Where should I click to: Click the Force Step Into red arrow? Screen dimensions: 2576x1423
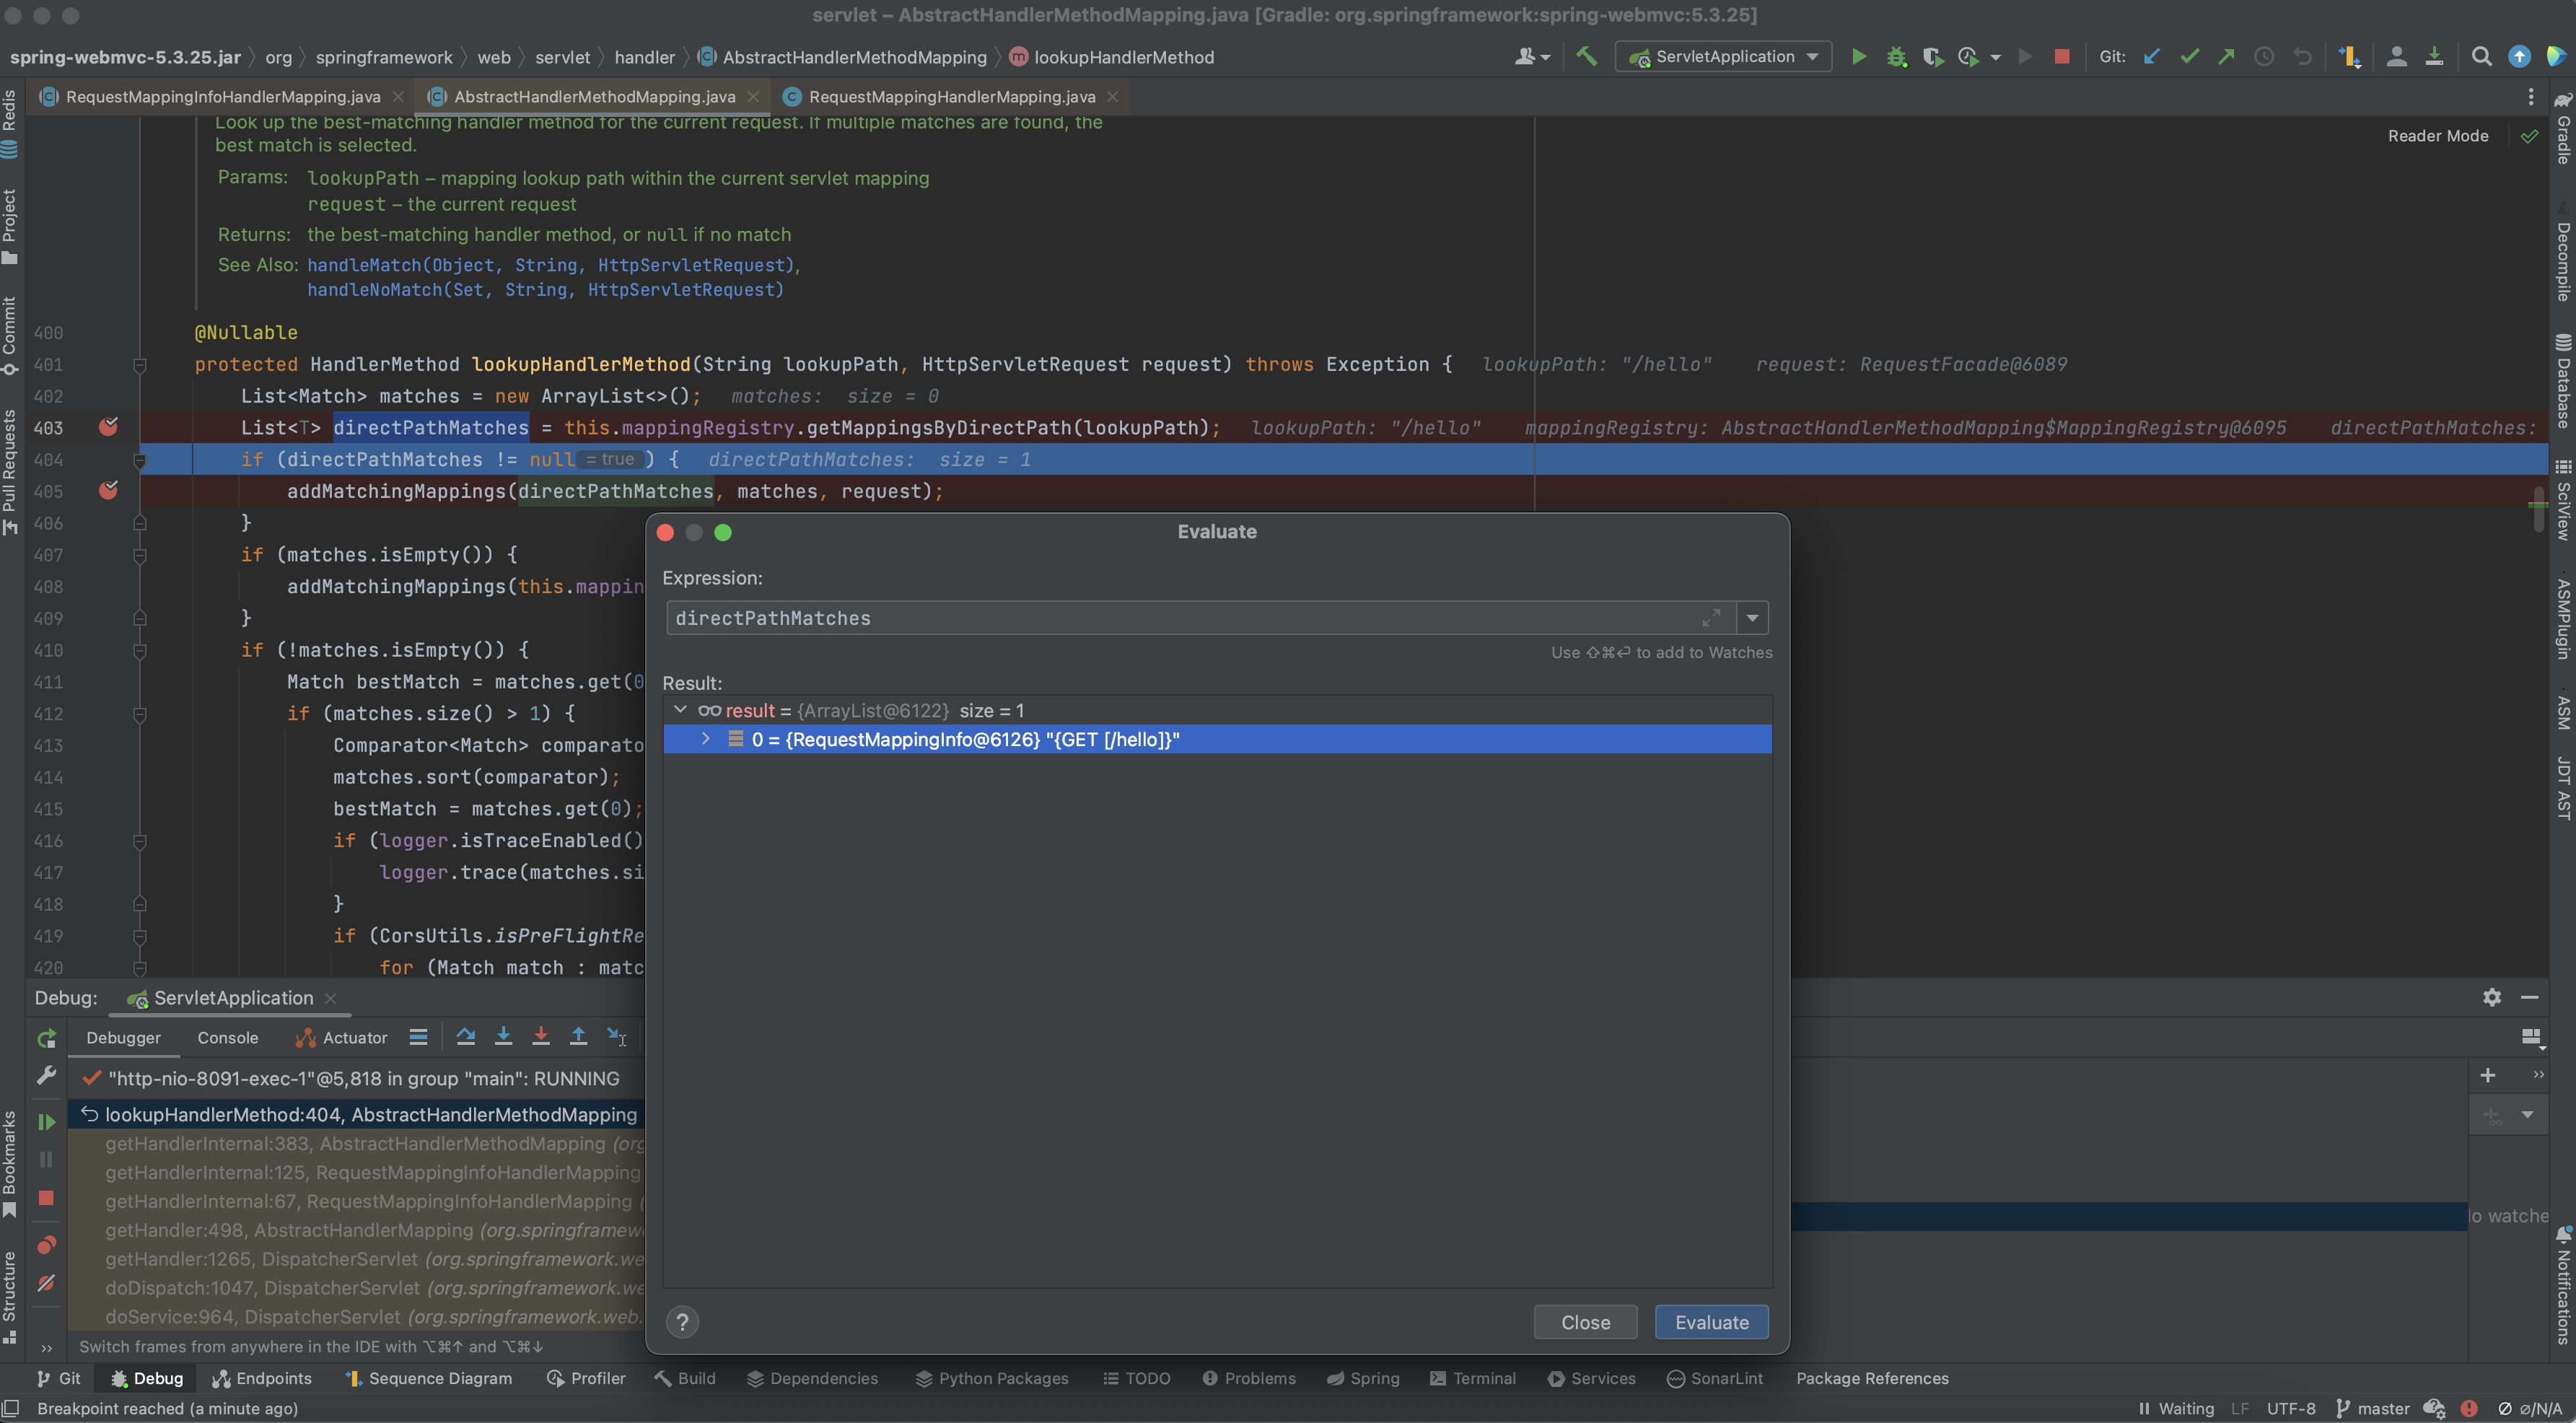541,1037
